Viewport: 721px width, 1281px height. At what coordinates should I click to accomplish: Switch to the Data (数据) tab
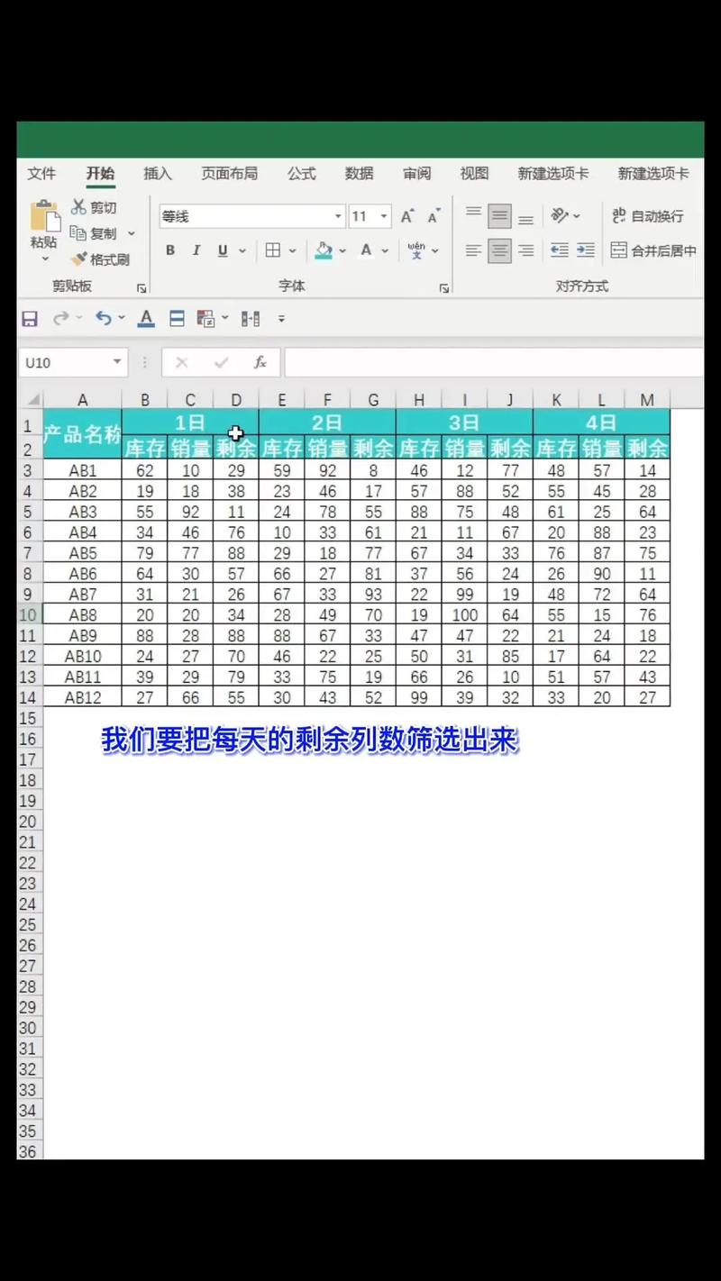pos(359,174)
